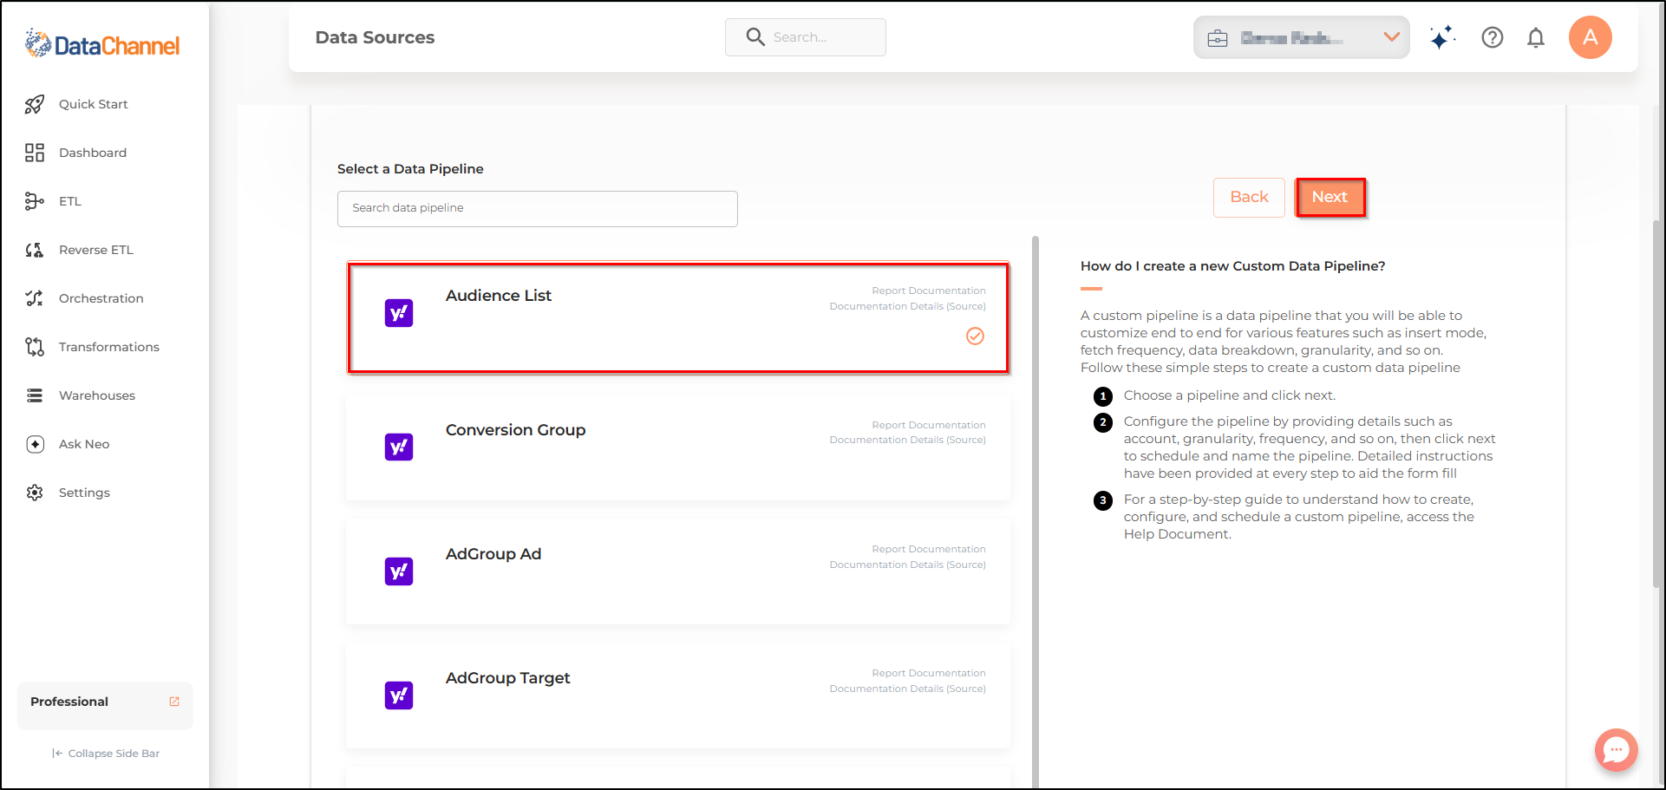Open Report Documentation for AdGroup Target
Image resolution: width=1666 pixels, height=790 pixels.
(929, 673)
